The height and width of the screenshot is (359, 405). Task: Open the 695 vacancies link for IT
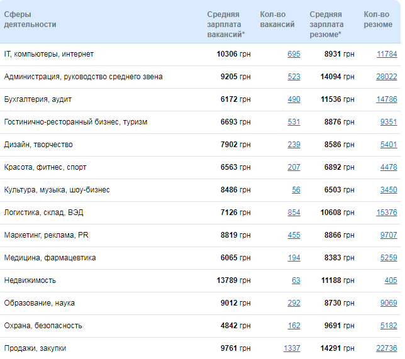(x=294, y=54)
